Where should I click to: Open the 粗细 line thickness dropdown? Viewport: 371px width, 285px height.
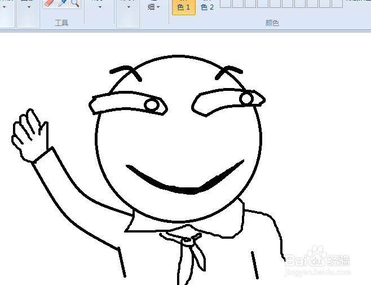pos(153,7)
